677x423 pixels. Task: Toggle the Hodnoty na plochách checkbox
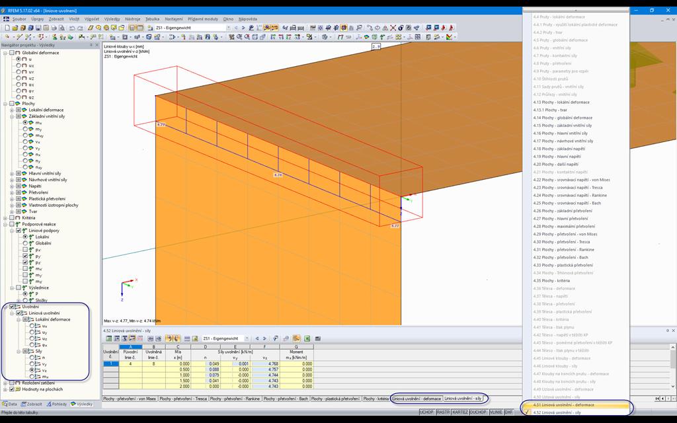click(x=12, y=389)
